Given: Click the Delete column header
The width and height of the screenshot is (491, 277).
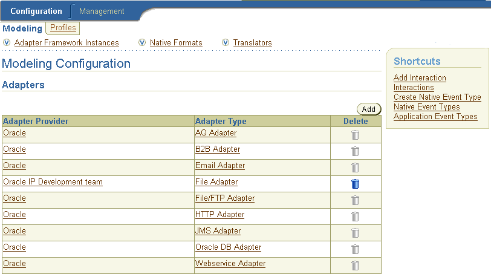Looking at the screenshot, I should (x=356, y=122).
